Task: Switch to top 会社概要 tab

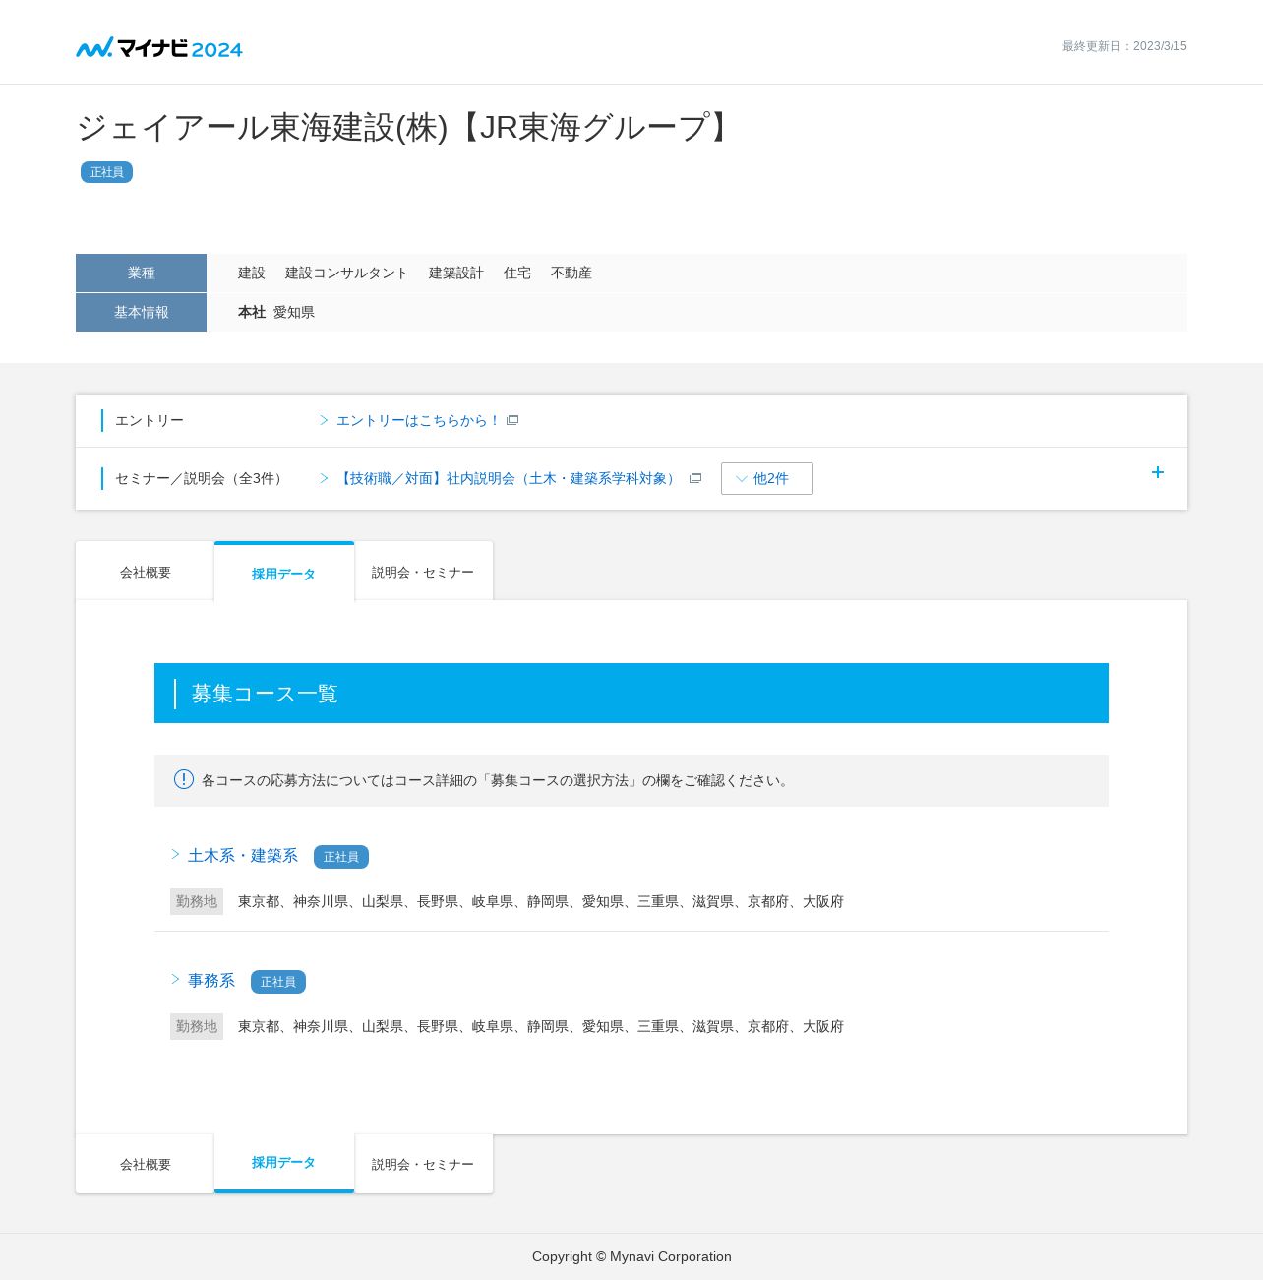Action: (146, 572)
